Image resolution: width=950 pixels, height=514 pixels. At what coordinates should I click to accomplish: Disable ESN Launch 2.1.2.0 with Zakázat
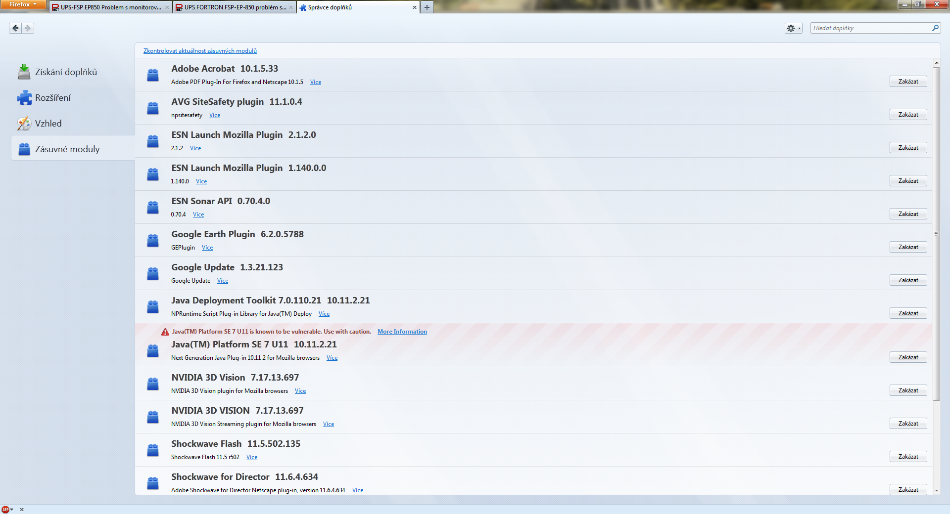(x=908, y=148)
